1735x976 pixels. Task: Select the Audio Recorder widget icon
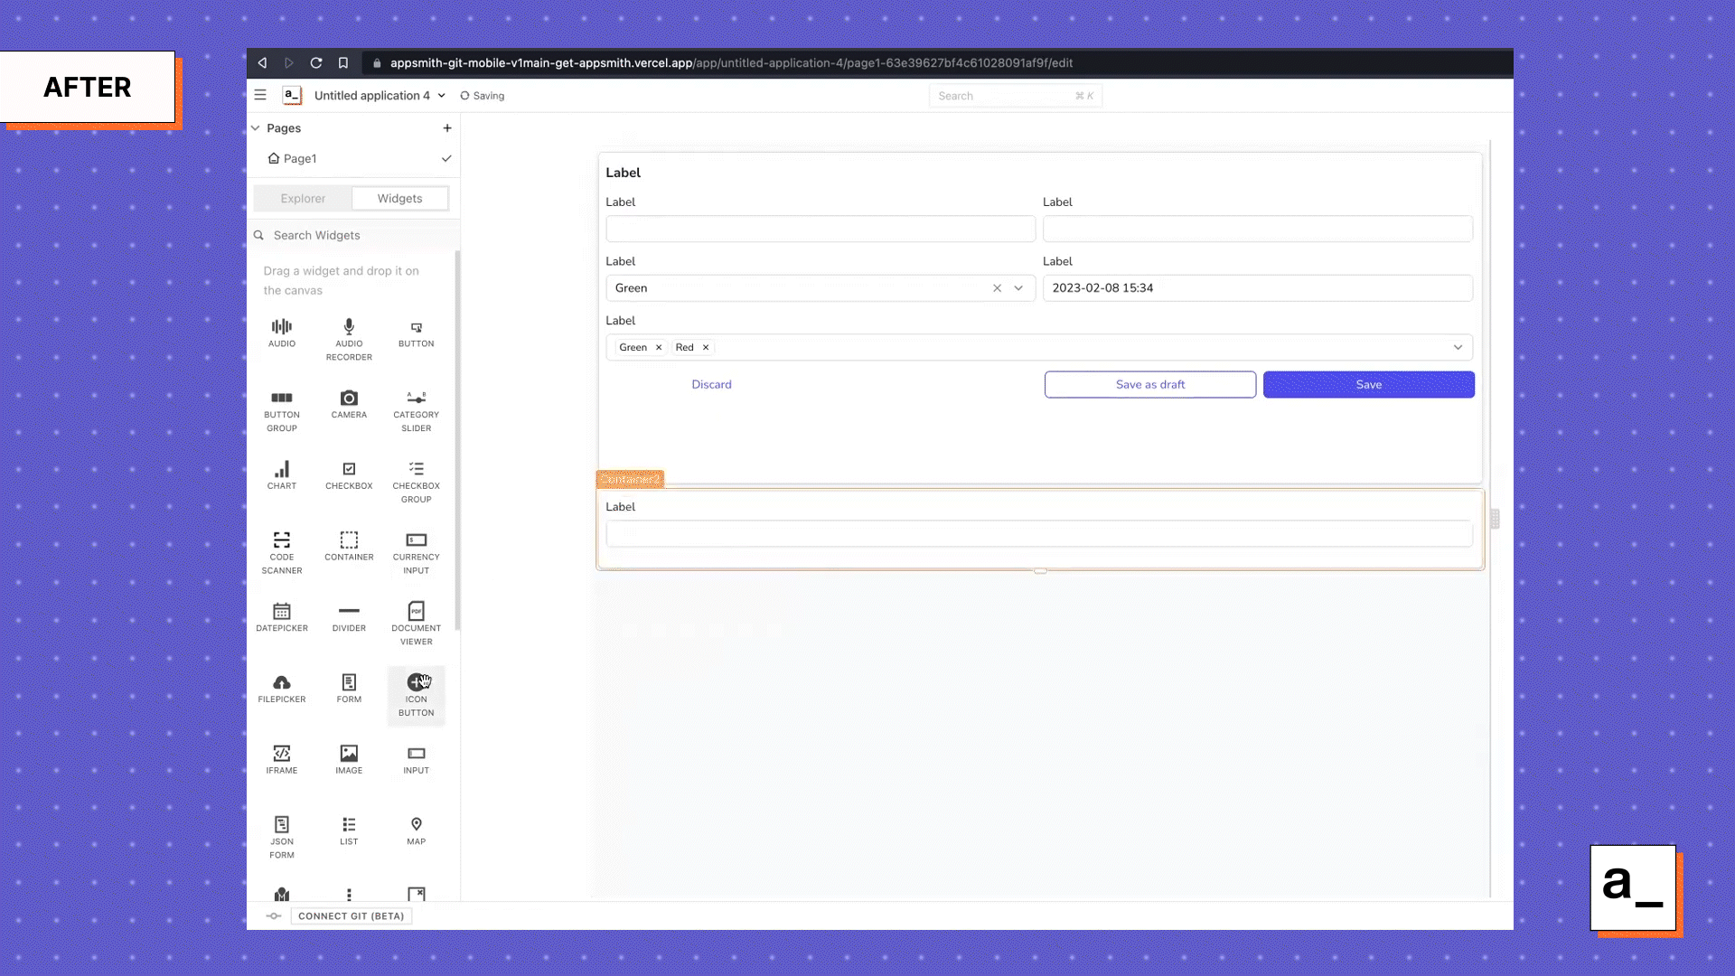point(349,327)
